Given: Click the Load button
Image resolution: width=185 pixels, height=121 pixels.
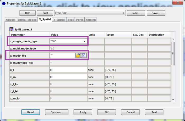Looking at the screenshot, I should point(136,13).
